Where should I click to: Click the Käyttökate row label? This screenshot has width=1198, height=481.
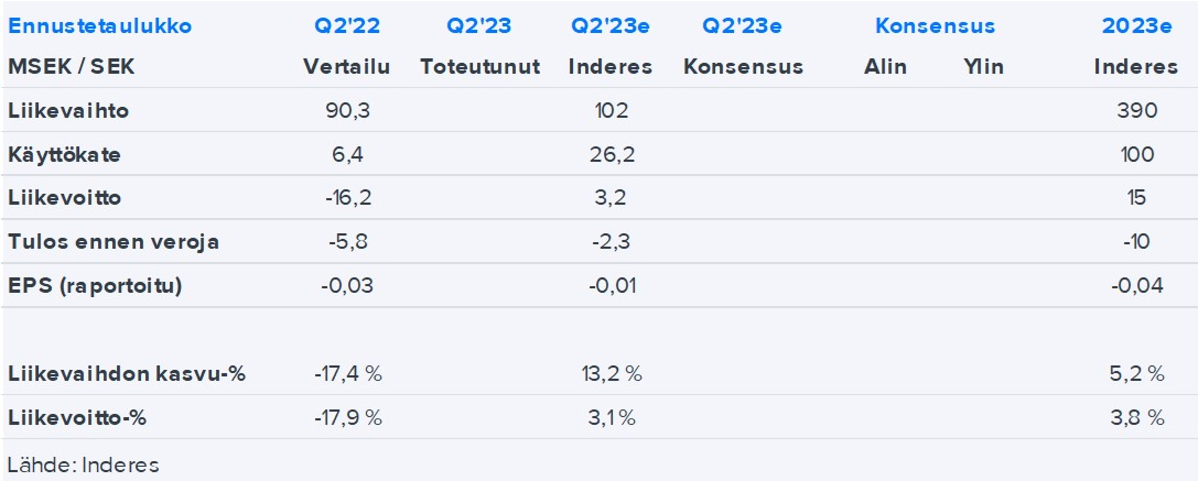64,155
